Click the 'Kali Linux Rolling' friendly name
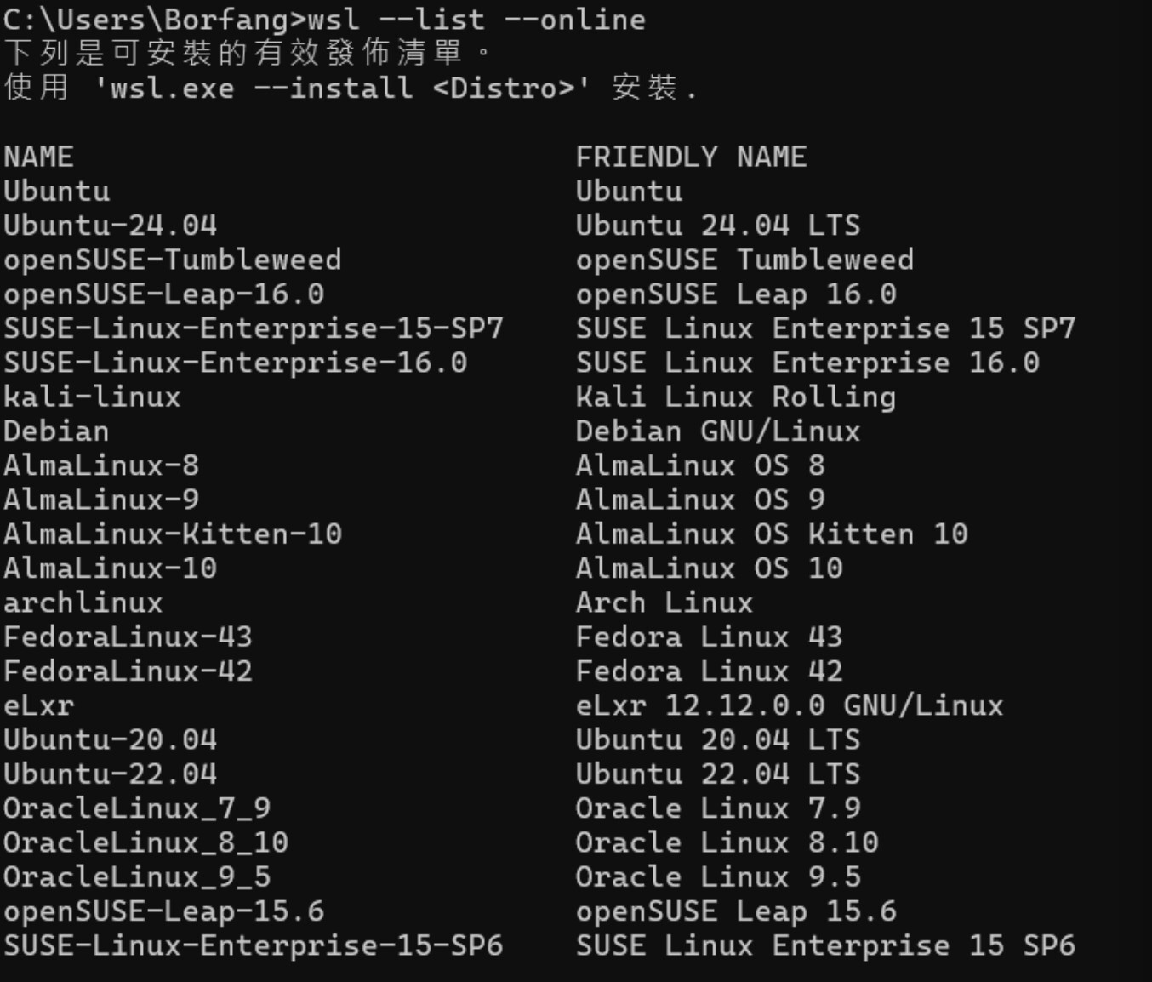 coord(735,397)
